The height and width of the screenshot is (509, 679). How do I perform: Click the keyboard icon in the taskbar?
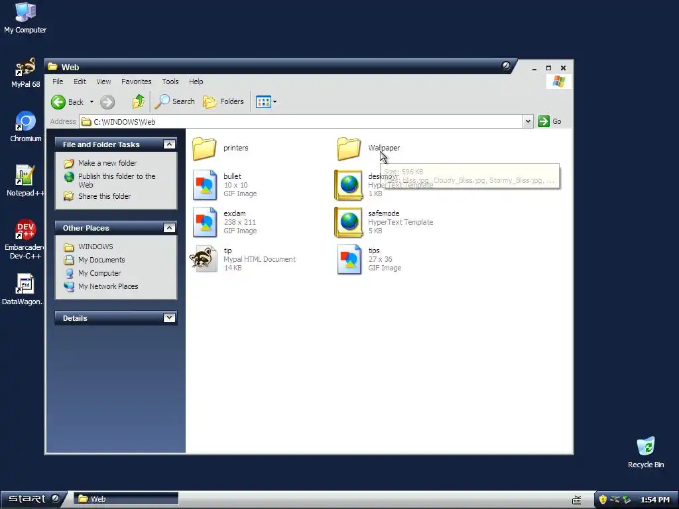point(576,500)
